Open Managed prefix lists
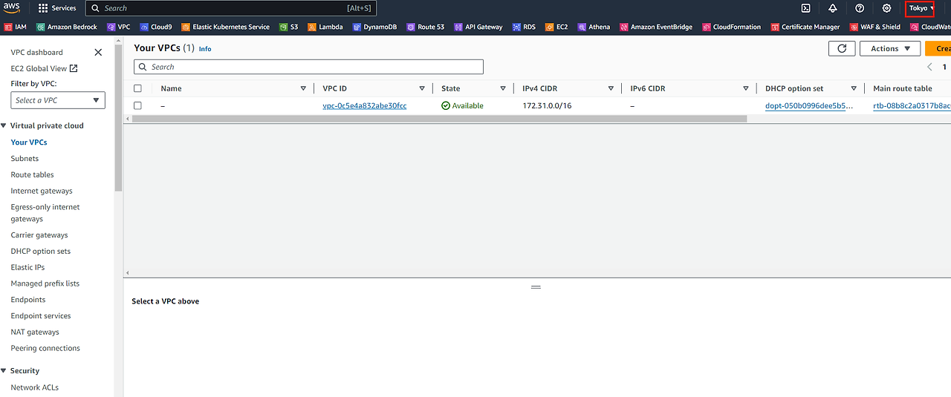 coord(45,283)
